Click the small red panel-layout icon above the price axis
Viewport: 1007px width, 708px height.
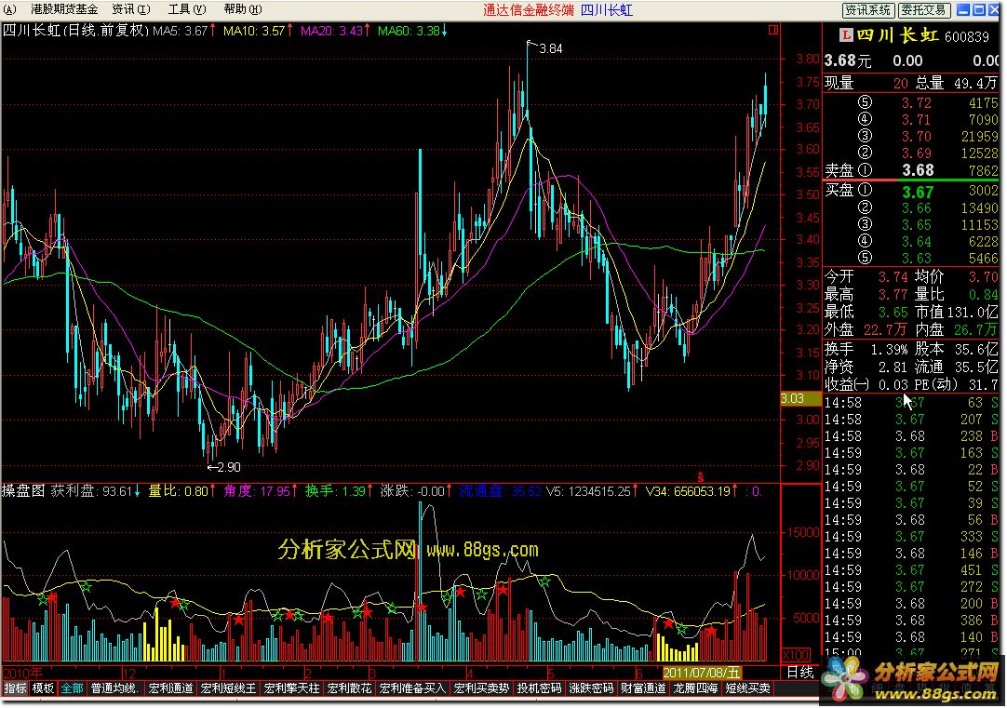[x=773, y=30]
